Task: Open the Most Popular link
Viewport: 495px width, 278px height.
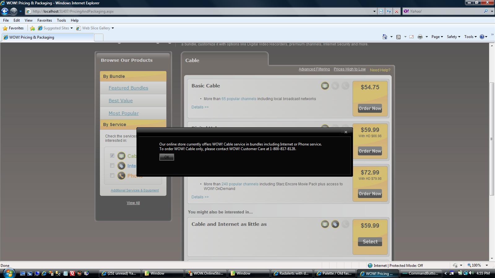Action: pyautogui.click(x=124, y=113)
